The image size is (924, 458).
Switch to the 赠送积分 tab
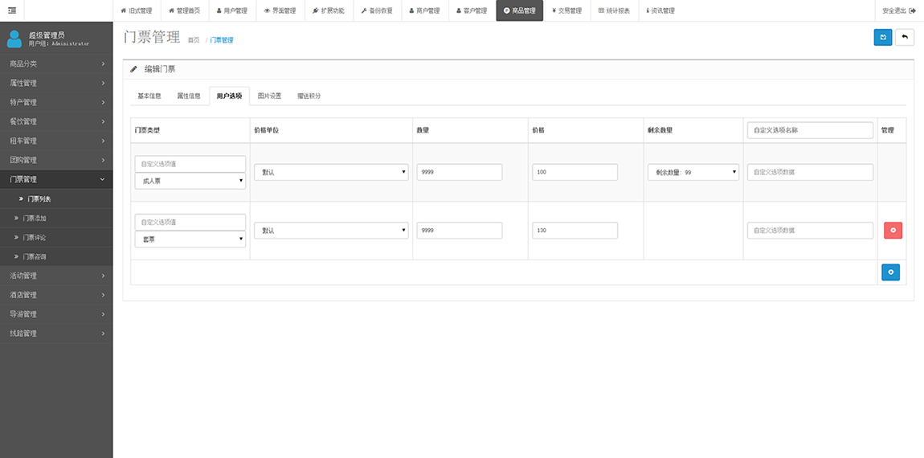click(309, 96)
